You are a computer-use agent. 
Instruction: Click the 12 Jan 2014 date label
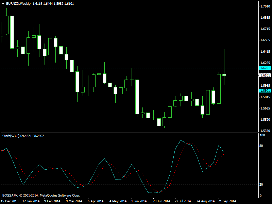coord(31,201)
